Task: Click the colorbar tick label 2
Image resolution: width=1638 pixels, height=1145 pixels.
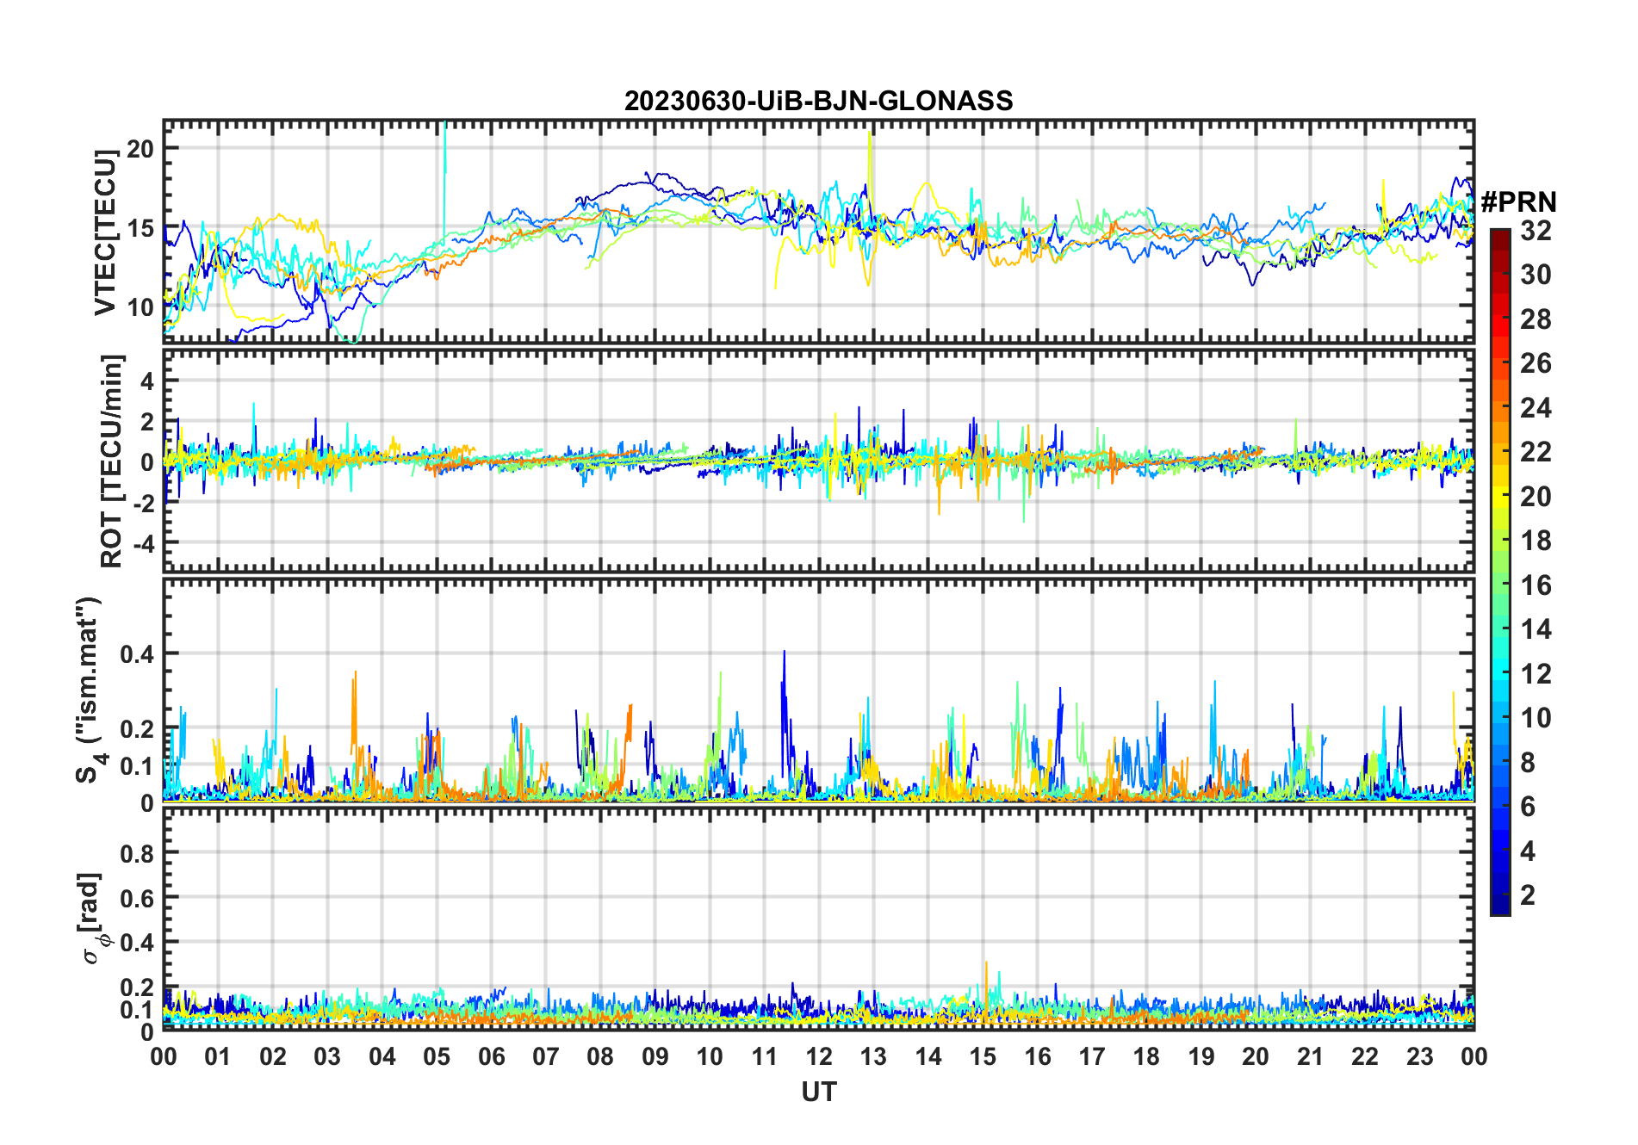Action: tap(1528, 895)
